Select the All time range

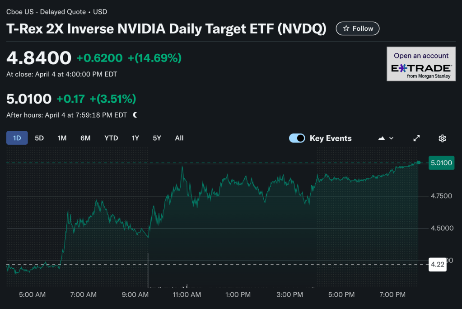[179, 138]
